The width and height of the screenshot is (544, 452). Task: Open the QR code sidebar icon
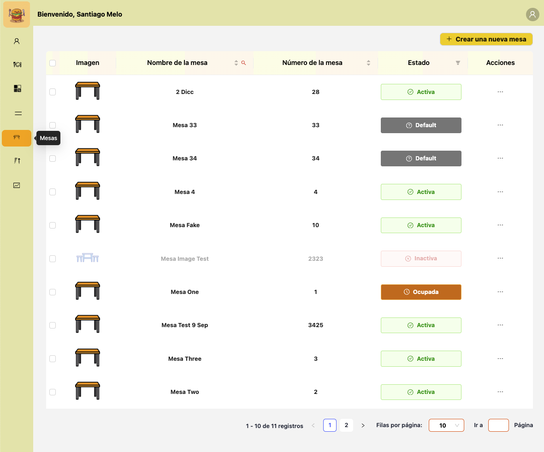click(x=17, y=88)
